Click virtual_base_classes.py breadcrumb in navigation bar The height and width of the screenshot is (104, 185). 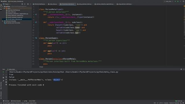pos(16,1)
